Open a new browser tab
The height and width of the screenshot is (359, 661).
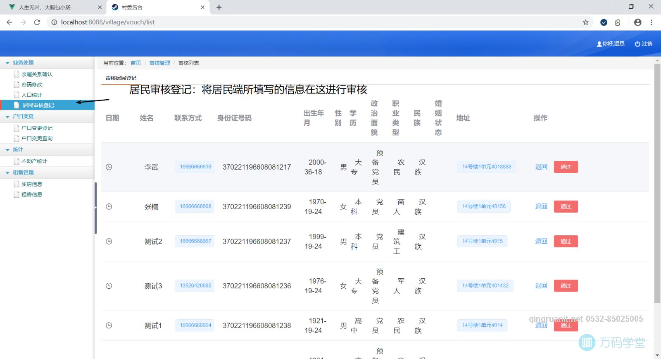point(219,7)
